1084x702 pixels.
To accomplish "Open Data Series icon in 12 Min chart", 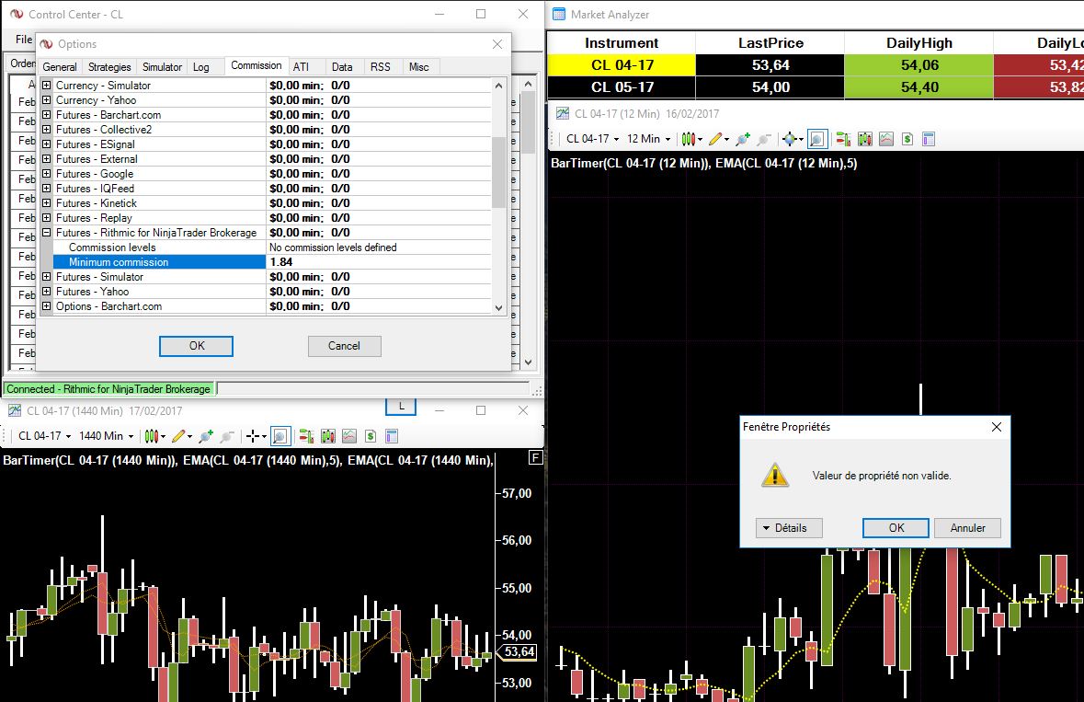I will [865, 139].
